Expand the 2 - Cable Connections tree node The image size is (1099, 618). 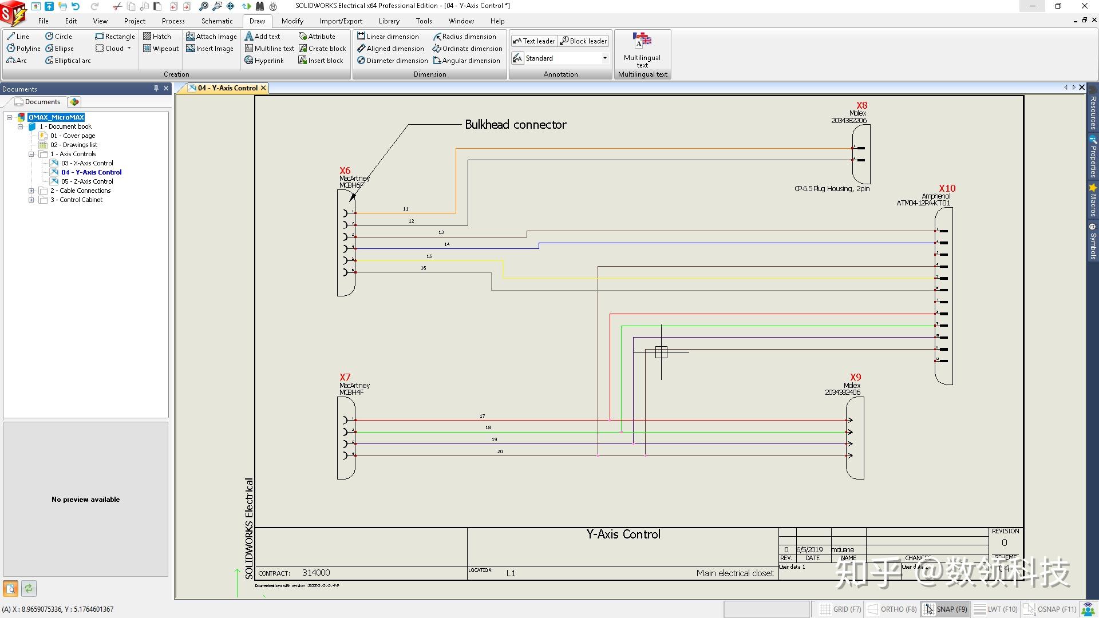coord(32,191)
